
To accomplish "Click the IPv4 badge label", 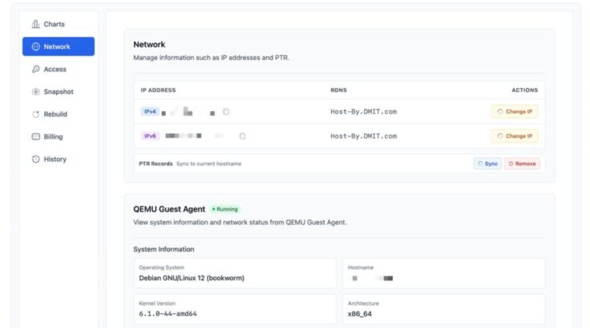I will (x=150, y=111).
